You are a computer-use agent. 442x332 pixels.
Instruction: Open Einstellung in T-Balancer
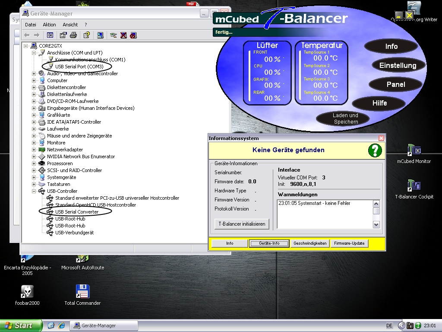pos(398,66)
